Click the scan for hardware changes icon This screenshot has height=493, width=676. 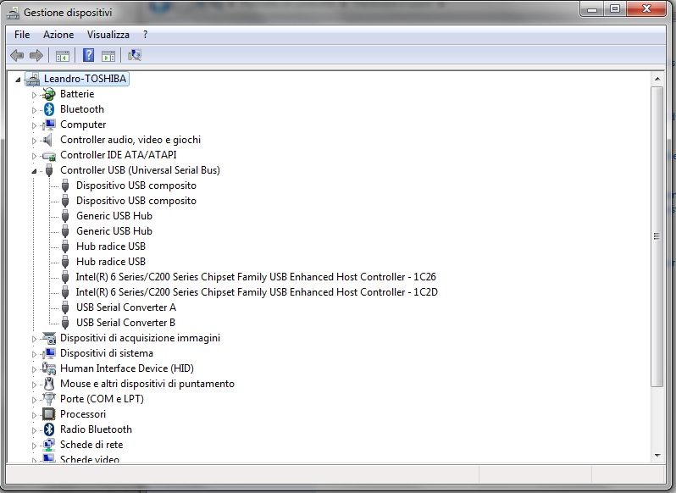pos(135,55)
